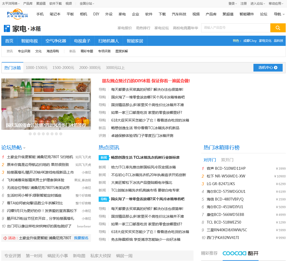Open 智能家居 in blue nav bar
The height and width of the screenshot is (261, 287).
click(135, 41)
